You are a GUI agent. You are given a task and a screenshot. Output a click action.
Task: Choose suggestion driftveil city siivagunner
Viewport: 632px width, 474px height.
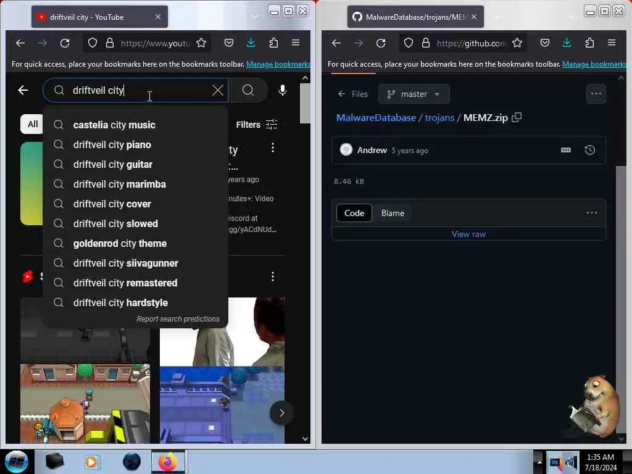tap(135, 263)
